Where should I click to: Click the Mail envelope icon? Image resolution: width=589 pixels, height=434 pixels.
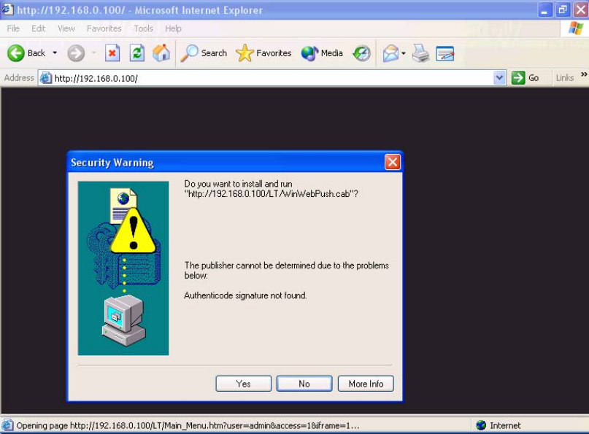click(390, 53)
